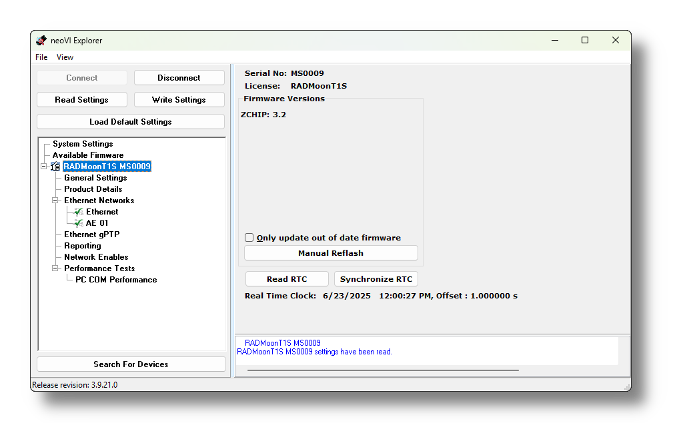Click the 'Release revision: 3.9.21.0' status text

click(x=75, y=385)
